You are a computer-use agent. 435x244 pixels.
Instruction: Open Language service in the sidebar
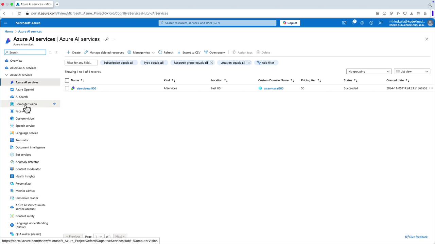click(27, 133)
